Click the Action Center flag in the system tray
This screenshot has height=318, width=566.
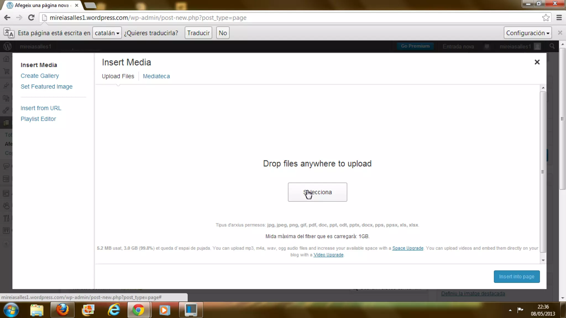click(520, 310)
